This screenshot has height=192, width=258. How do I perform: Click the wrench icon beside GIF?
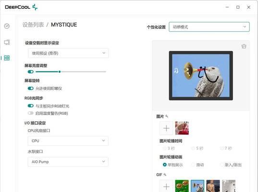pos(165,175)
